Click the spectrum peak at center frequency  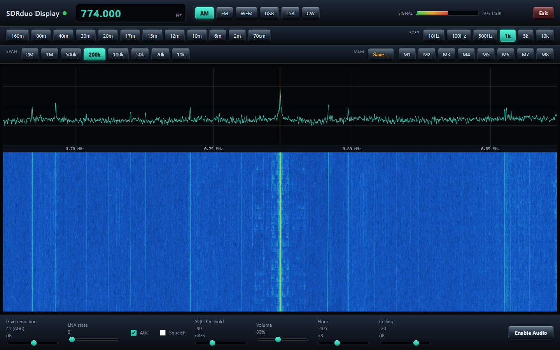[x=280, y=91]
